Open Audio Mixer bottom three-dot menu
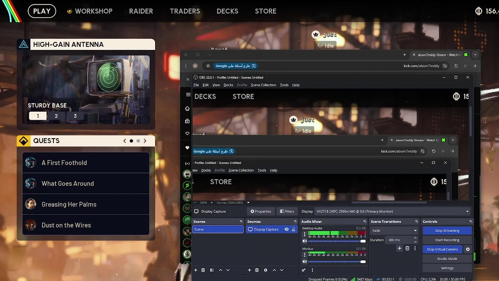This screenshot has width=499, height=281. (312, 270)
